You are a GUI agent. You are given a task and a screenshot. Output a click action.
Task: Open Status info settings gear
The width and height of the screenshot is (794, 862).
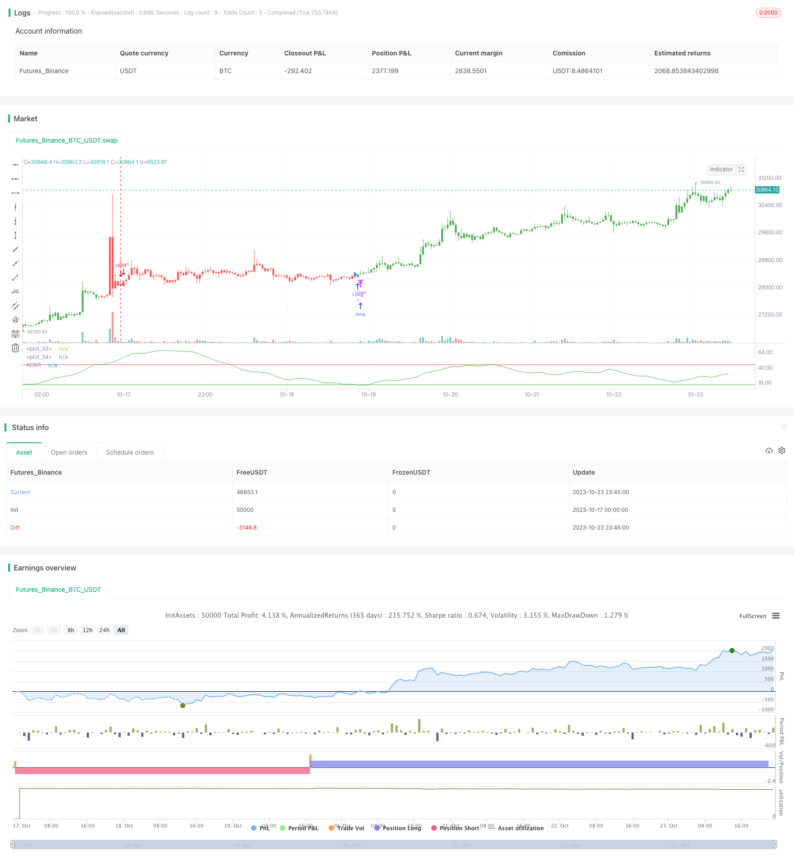(782, 451)
